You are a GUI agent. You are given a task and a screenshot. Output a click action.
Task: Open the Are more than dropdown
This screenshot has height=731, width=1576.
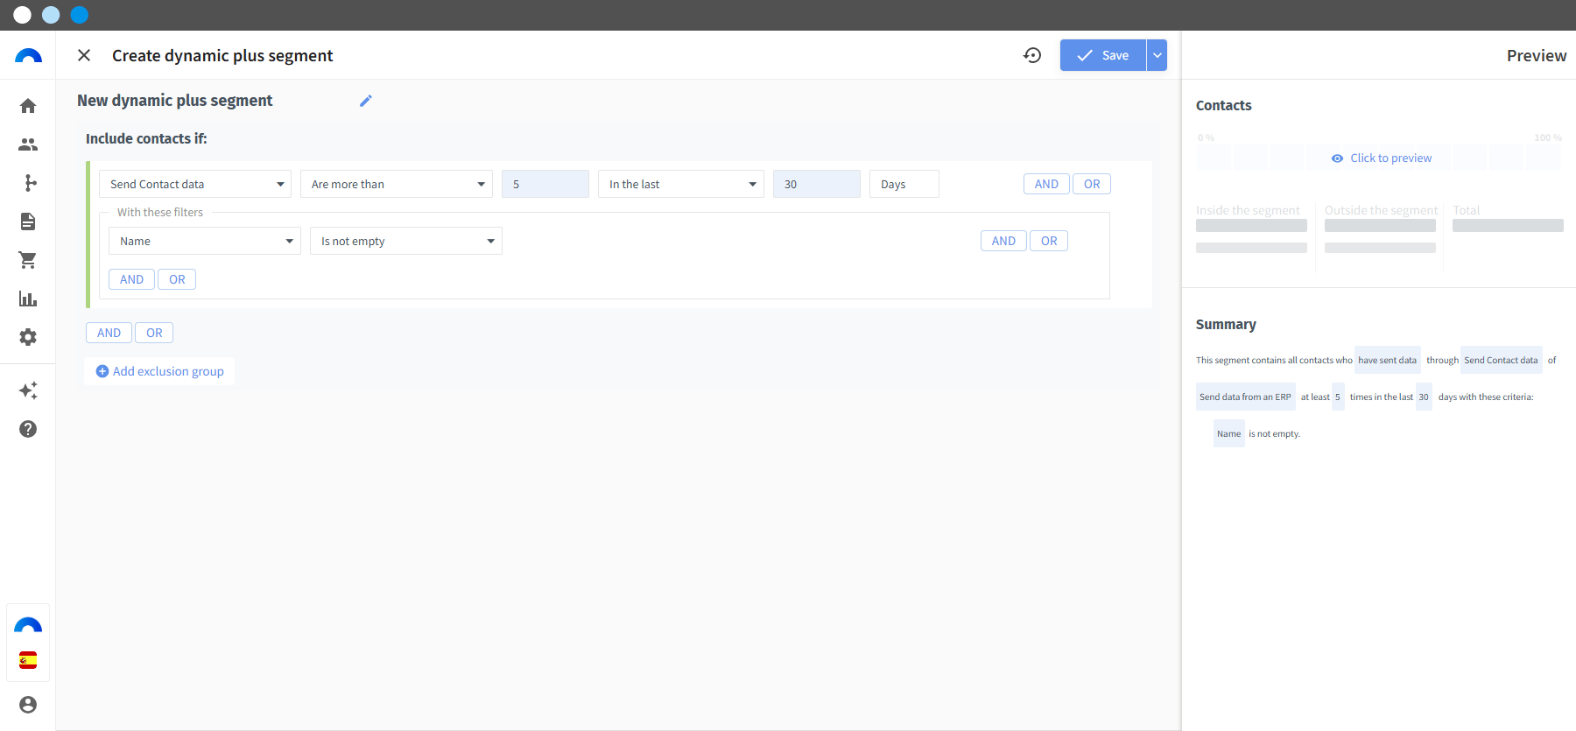click(397, 184)
